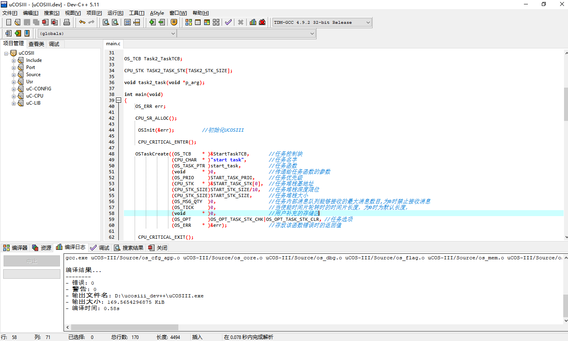Open the 运行[R] menu
568x341 pixels.
(x=116, y=13)
